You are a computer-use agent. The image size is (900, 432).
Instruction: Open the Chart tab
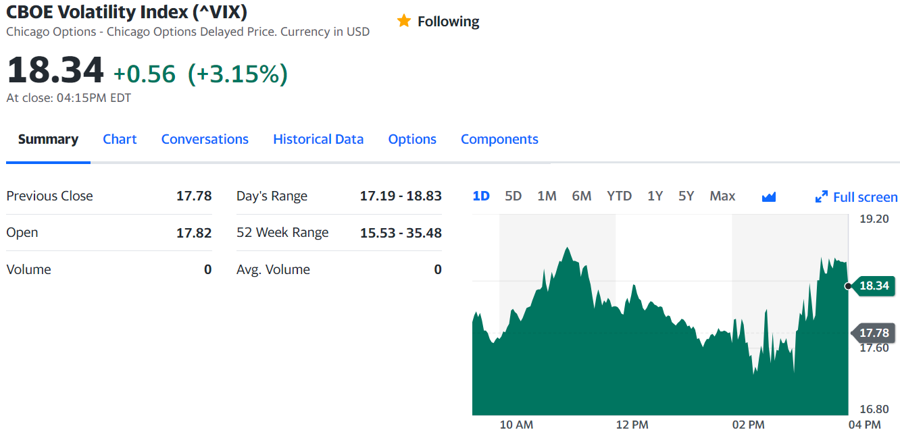[x=120, y=139]
